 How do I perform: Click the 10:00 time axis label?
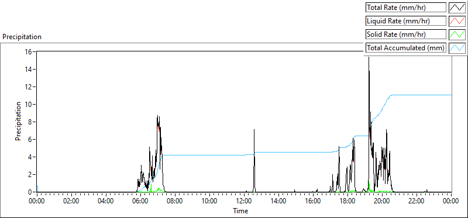tap(209, 201)
